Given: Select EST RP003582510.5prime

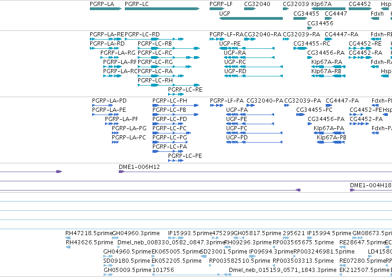Looking at the screenshot, I should pyautogui.click(x=210, y=265).
